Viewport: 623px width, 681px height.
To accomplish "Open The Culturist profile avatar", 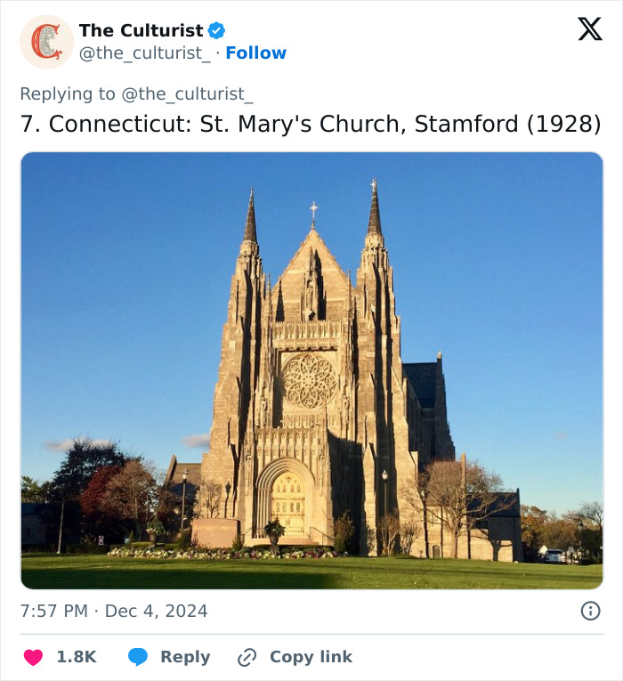I will tap(46, 42).
